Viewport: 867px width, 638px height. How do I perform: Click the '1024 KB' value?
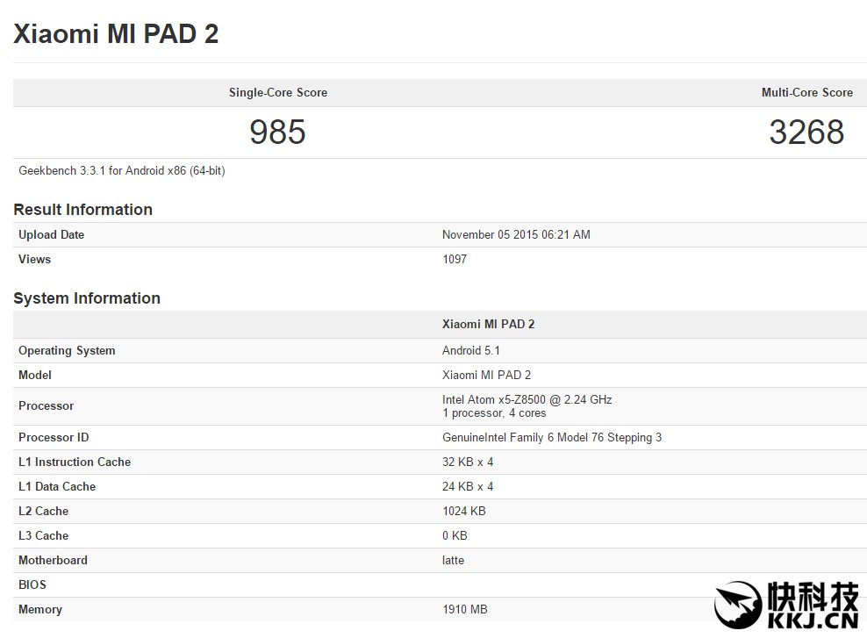click(x=464, y=511)
